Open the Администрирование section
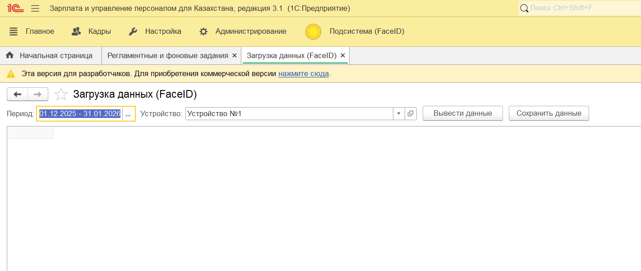641x271 pixels. coord(243,32)
